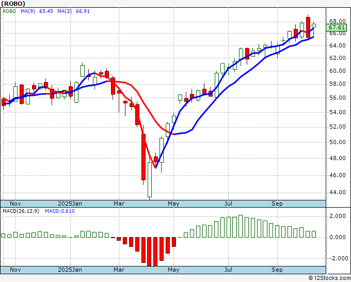Image resolution: width=351 pixels, height=282 pixels.
Task: Click Jul on the MACD panel axis
Action: click(x=228, y=270)
